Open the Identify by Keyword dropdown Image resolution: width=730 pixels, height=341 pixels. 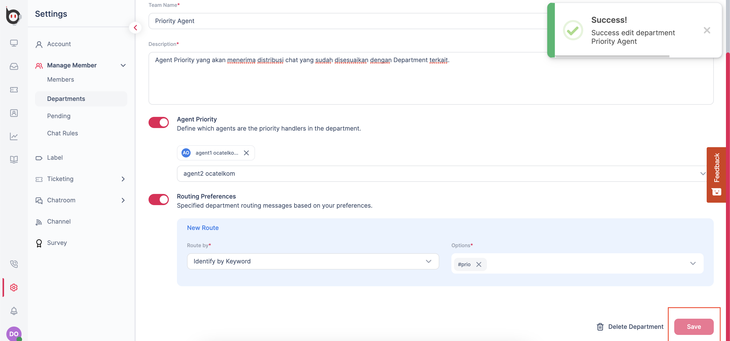pyautogui.click(x=313, y=261)
